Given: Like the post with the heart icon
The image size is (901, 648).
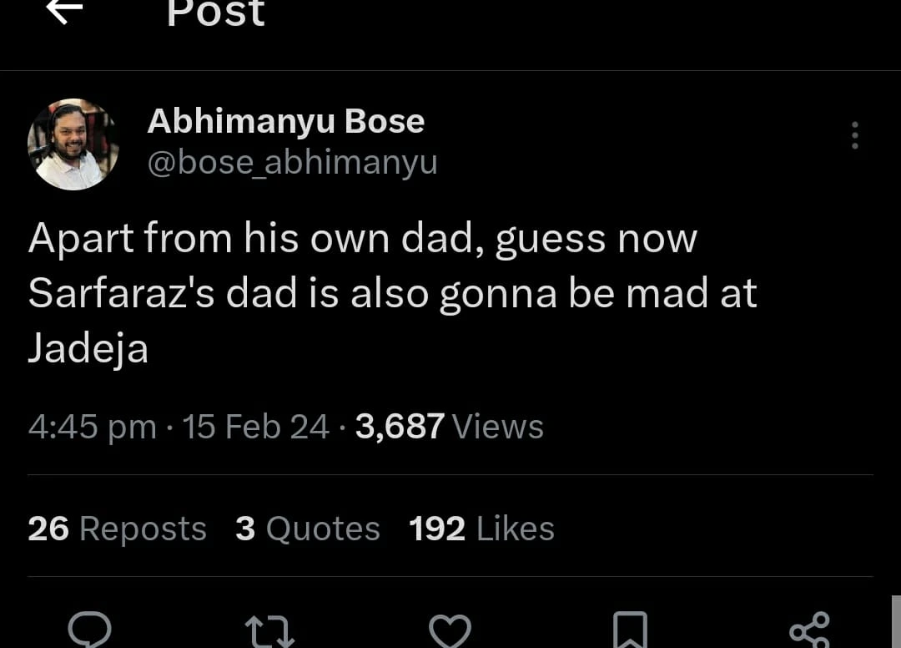Looking at the screenshot, I should (x=450, y=631).
